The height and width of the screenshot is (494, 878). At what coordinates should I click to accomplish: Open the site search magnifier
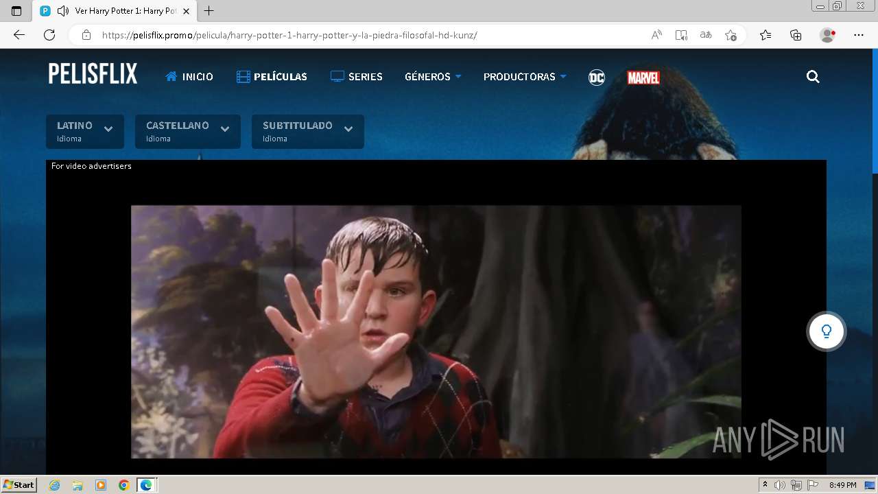813,77
